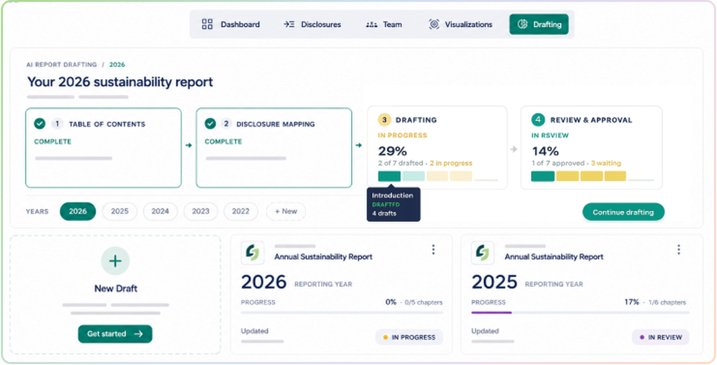
Task: Click the In Progress status badge
Action: click(409, 337)
